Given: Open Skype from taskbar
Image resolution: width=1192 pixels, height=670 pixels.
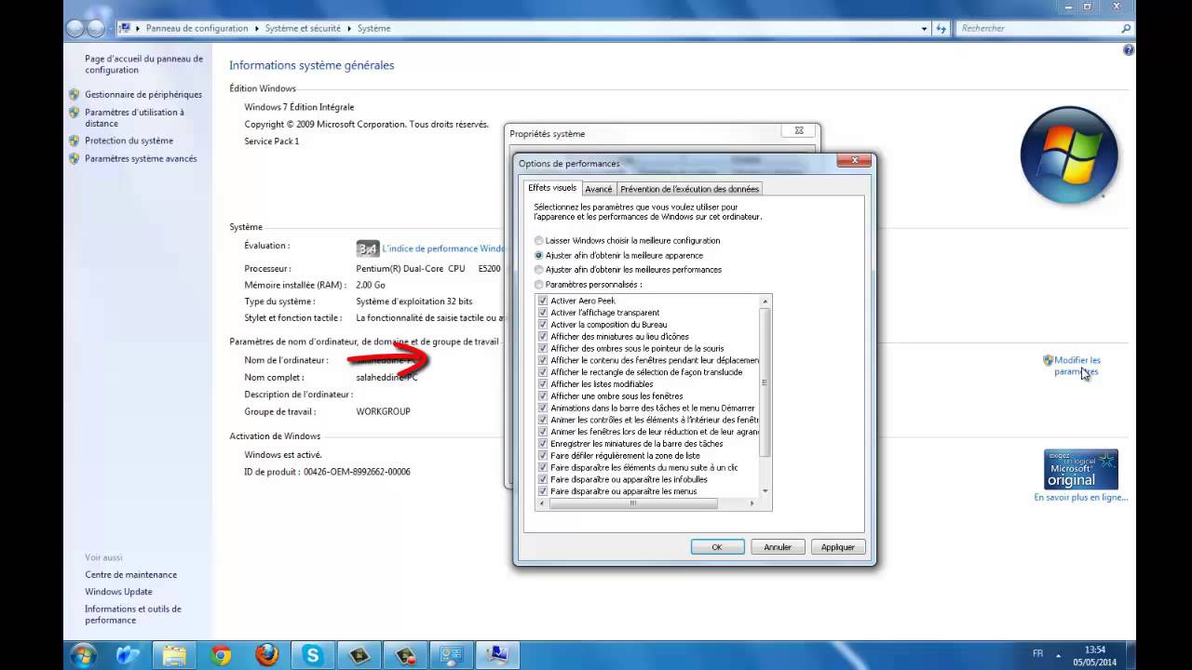Looking at the screenshot, I should [313, 656].
